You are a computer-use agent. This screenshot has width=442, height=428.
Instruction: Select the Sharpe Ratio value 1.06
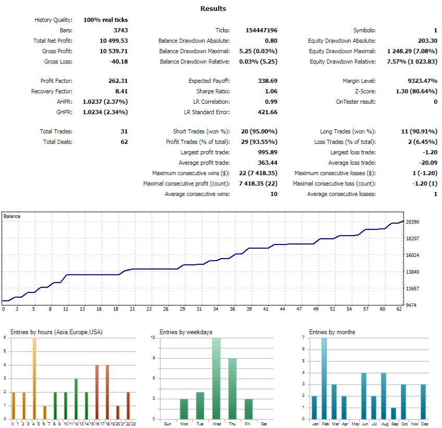(271, 91)
